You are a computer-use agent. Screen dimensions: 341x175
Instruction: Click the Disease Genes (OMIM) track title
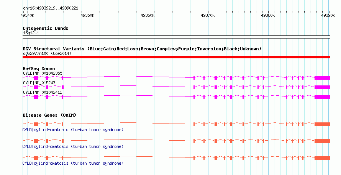click(49, 115)
